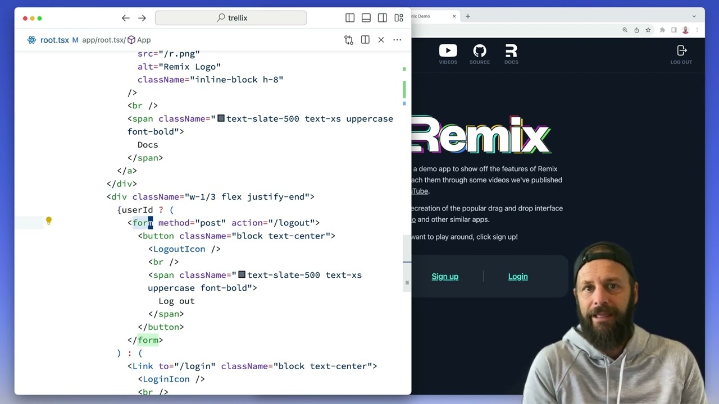Click the word 'Docs' inside the span
Viewport: 719px width, 404px height.
coord(148,145)
